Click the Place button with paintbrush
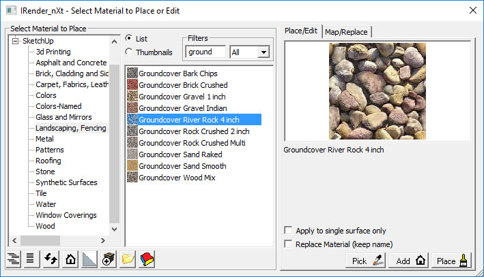Screen dimensions: 484x277 tap(451, 261)
